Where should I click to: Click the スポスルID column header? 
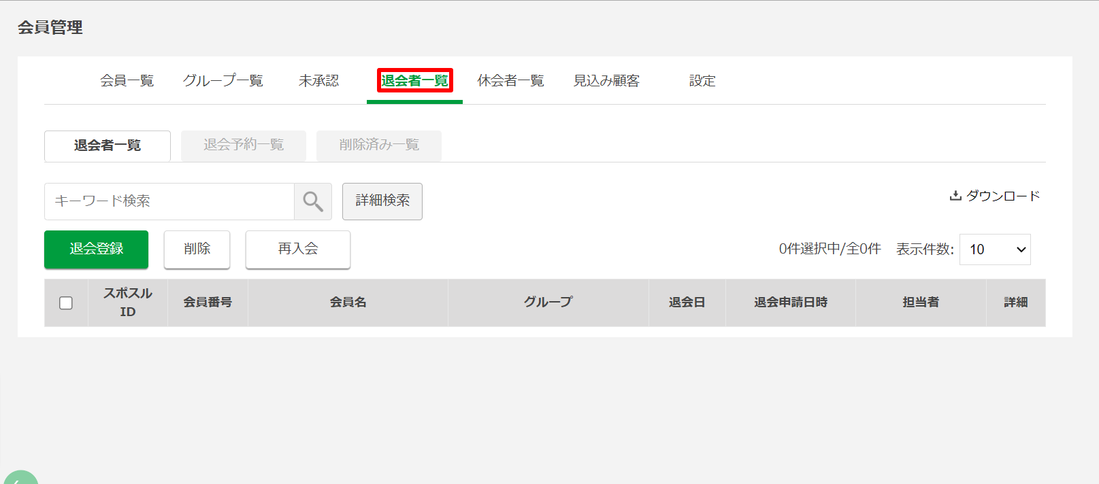[128, 302]
